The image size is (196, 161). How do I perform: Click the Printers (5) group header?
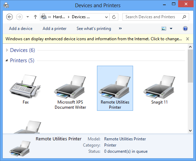coord(22,61)
